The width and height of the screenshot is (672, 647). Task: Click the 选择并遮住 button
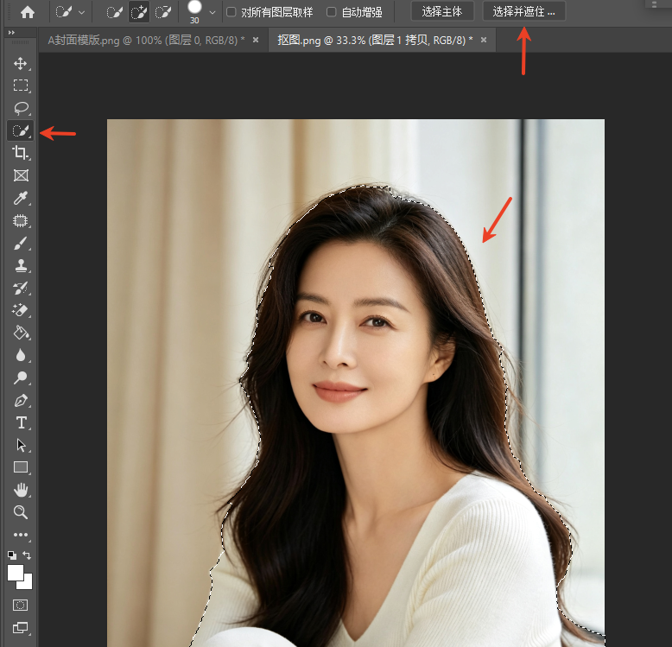click(x=523, y=11)
